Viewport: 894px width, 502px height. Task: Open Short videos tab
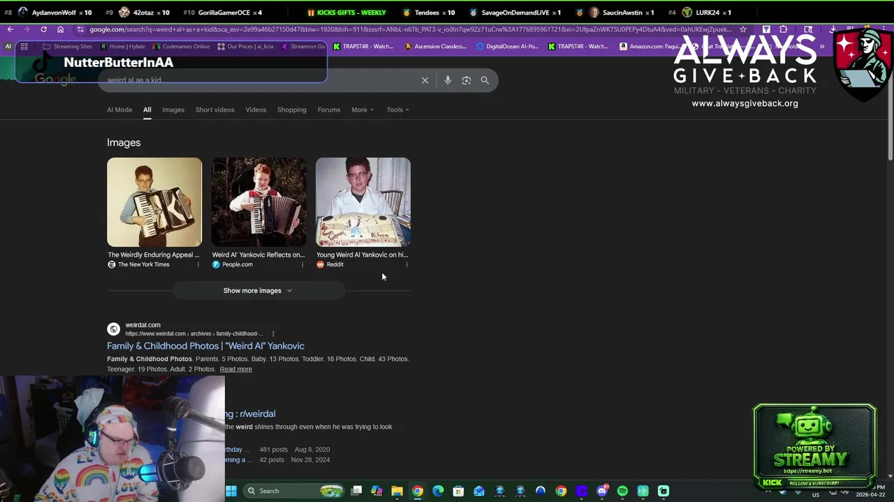[x=215, y=109]
